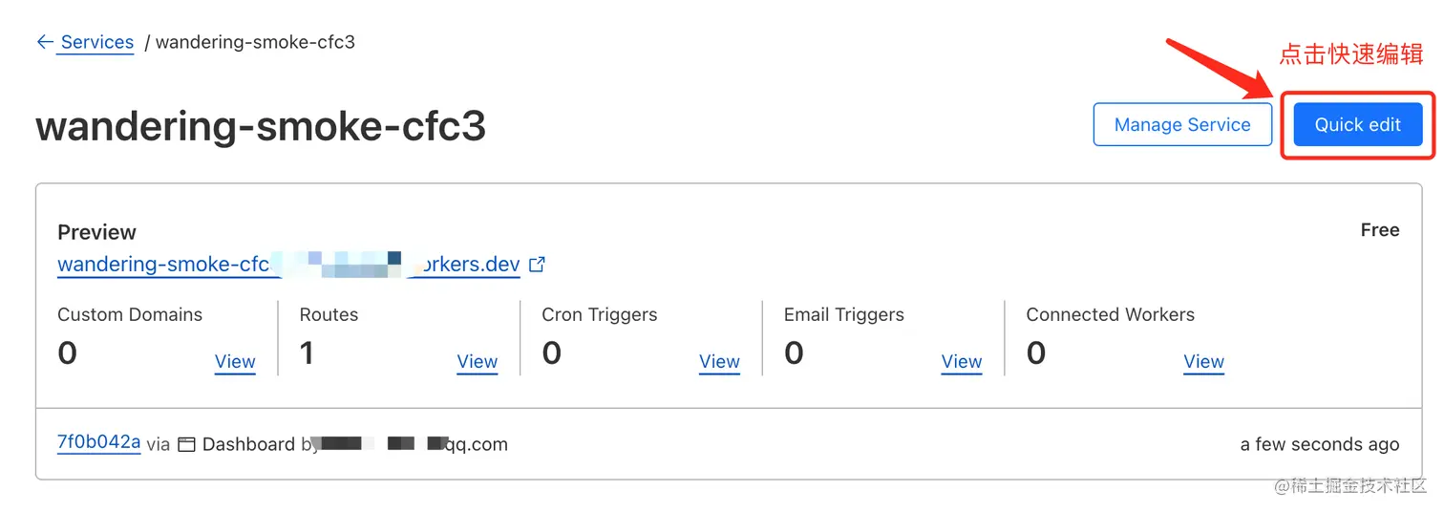
Task: Click the red annotation text above Quick edit
Action: click(1350, 55)
